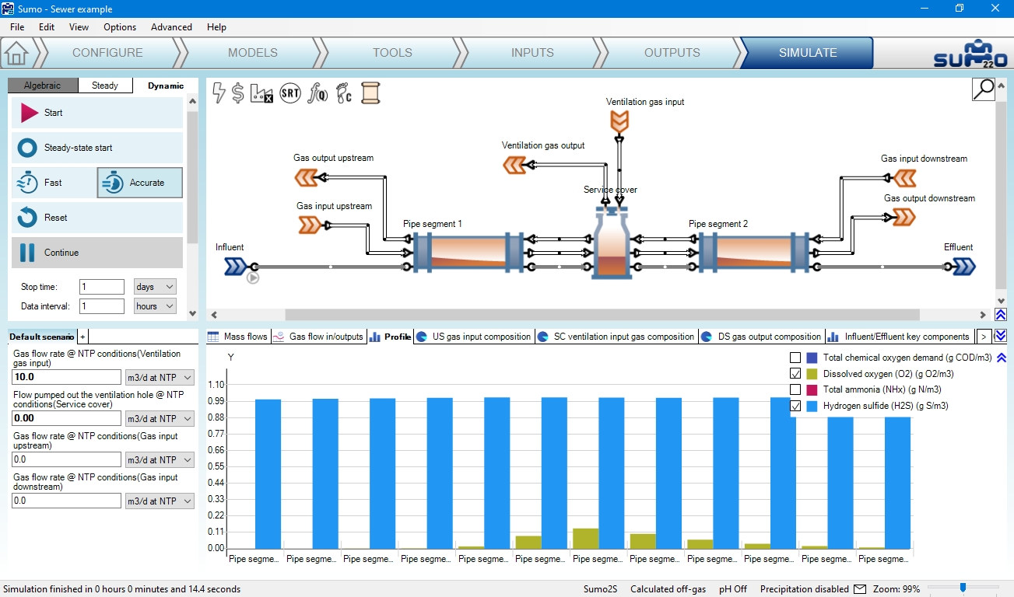The image size is (1014, 597).
Task: Enable Total chemical oxygen demand checkbox
Action: [795, 358]
